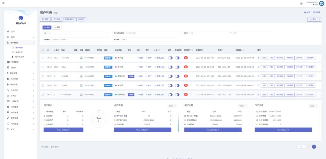
Task: Open the page size 20 dropdown
Action: pyautogui.click(x=302, y=147)
